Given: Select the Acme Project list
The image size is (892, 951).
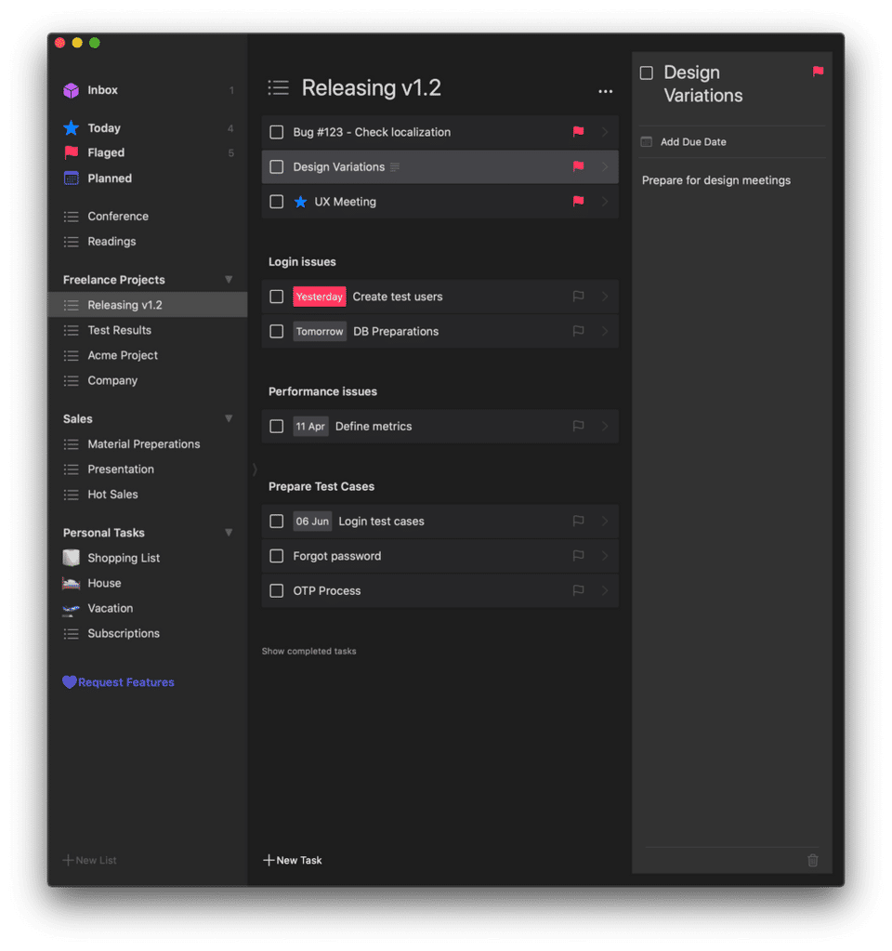Looking at the screenshot, I should coord(148,355).
